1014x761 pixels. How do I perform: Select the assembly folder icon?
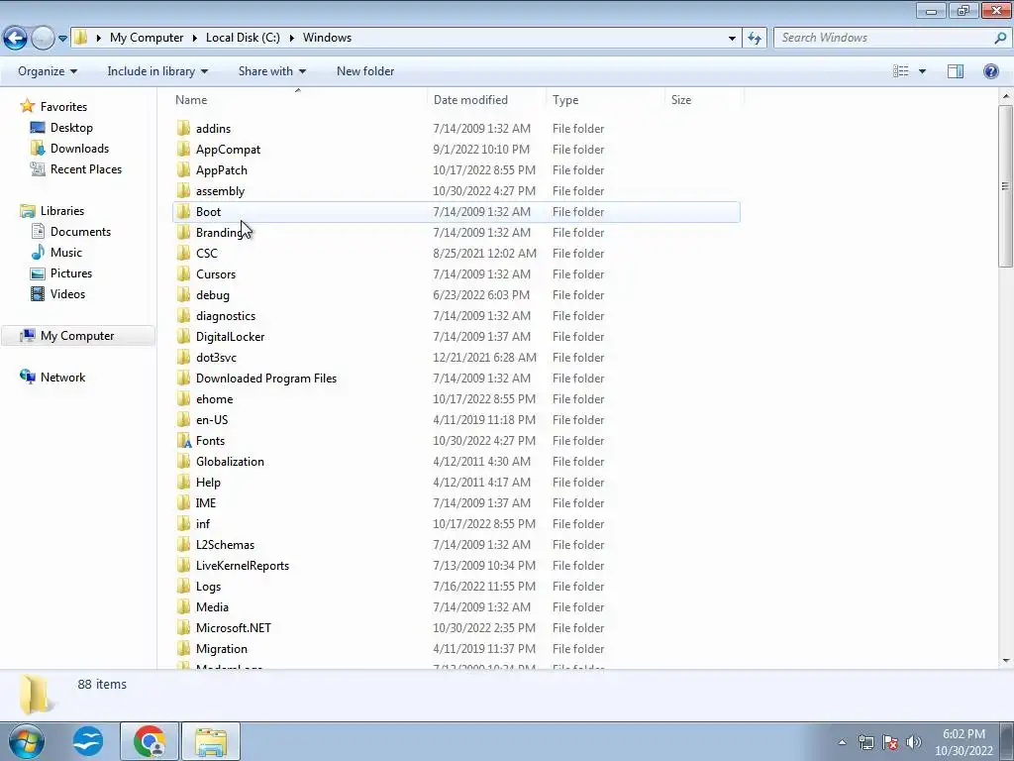click(183, 190)
